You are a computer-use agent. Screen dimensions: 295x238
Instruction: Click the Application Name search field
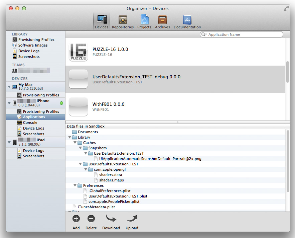[x=242, y=34]
